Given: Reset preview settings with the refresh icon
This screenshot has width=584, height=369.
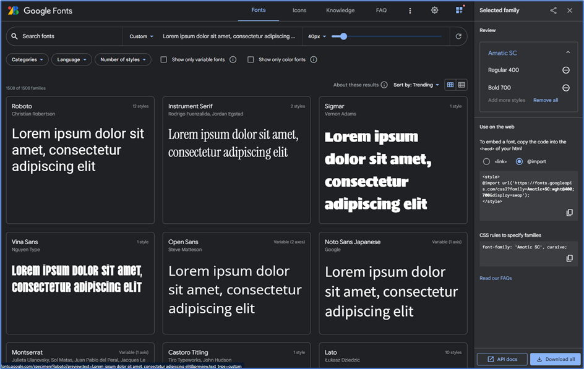Looking at the screenshot, I should coord(458,36).
